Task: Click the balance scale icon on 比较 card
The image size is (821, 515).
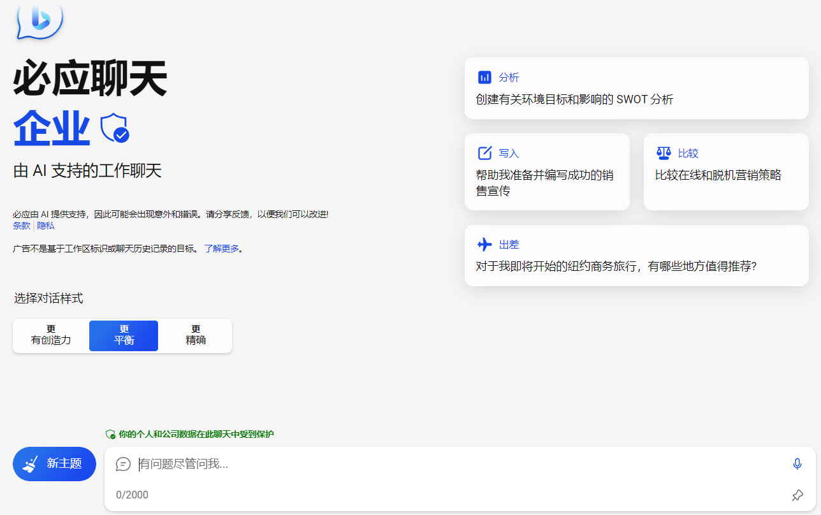Action: [664, 153]
